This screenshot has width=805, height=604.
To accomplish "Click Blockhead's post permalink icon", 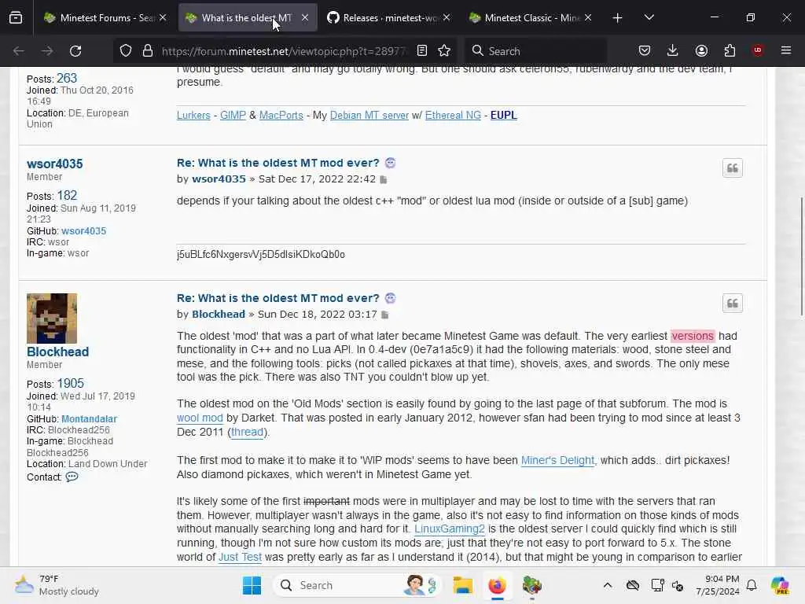I will point(385,315).
